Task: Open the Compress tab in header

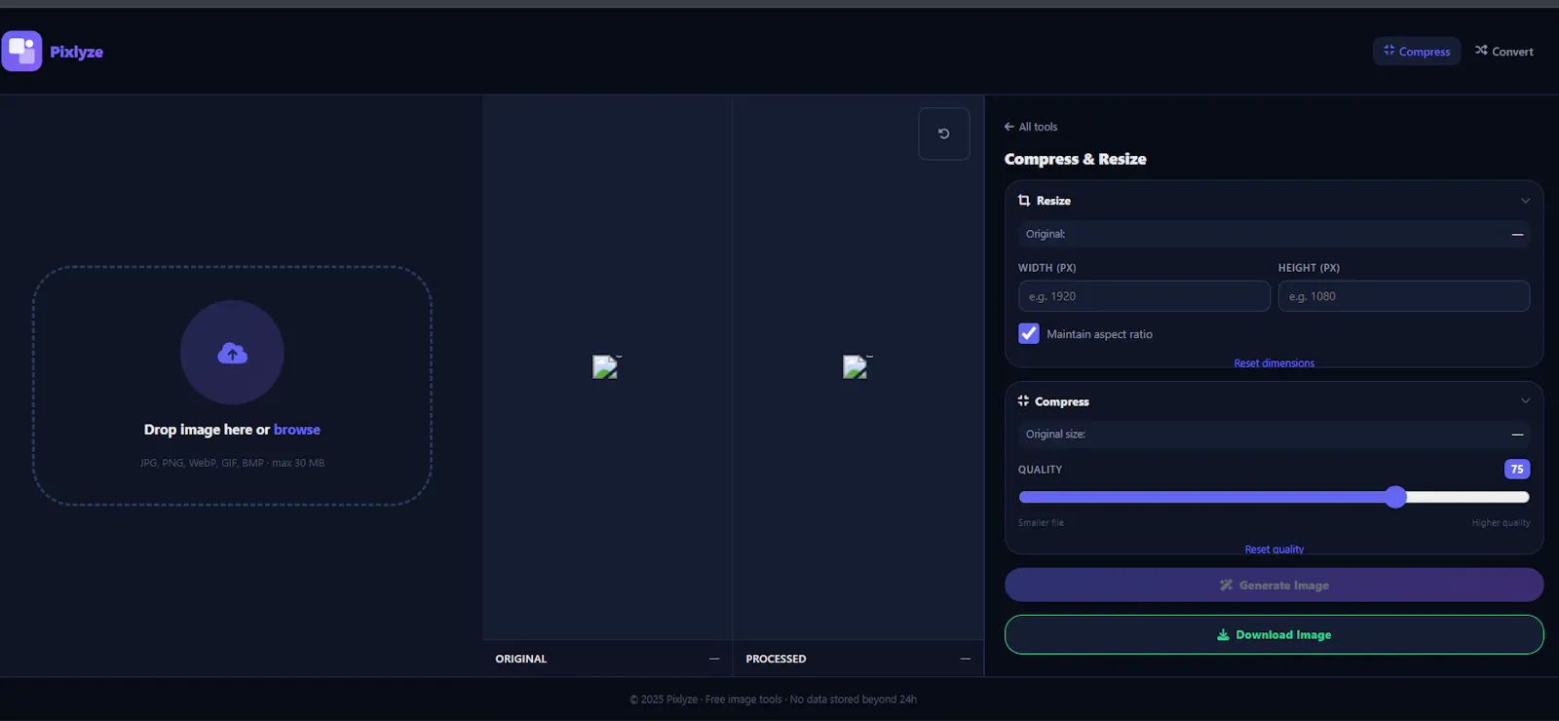Action: 1417,52
